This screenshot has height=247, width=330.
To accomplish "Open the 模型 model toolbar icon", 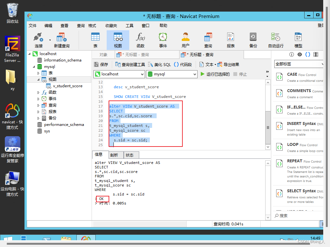I will (x=298, y=40).
